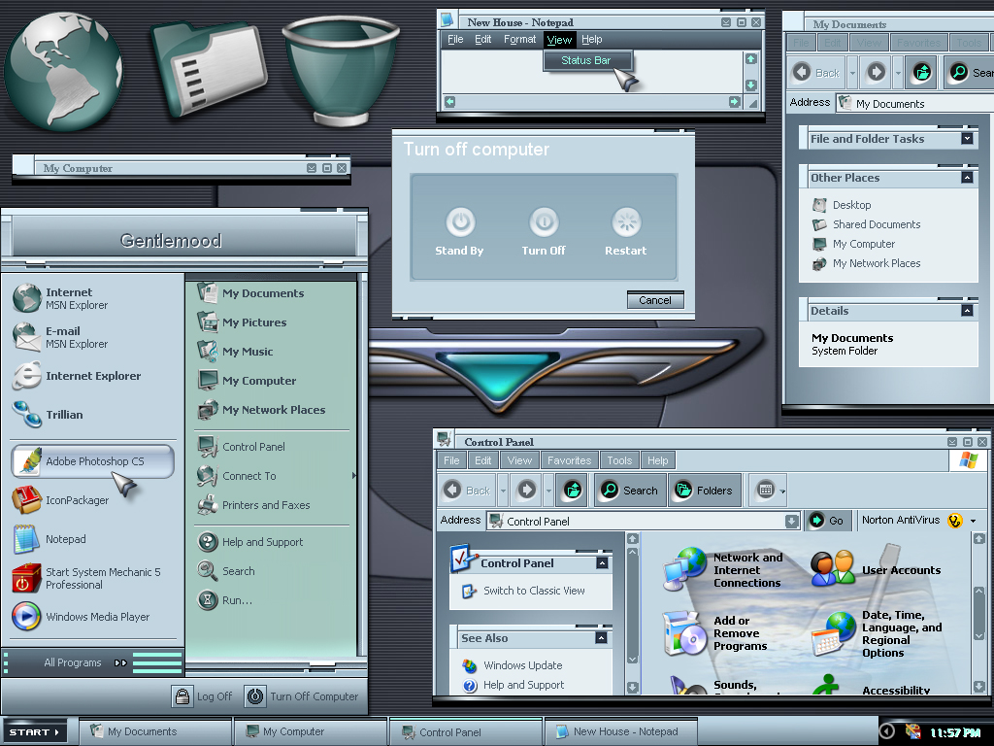
Task: Click Network and Internet Connections icon
Action: (x=684, y=568)
